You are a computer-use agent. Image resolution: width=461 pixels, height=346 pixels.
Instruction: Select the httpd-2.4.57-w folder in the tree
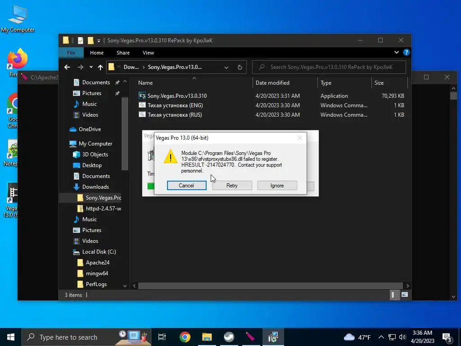(x=103, y=209)
